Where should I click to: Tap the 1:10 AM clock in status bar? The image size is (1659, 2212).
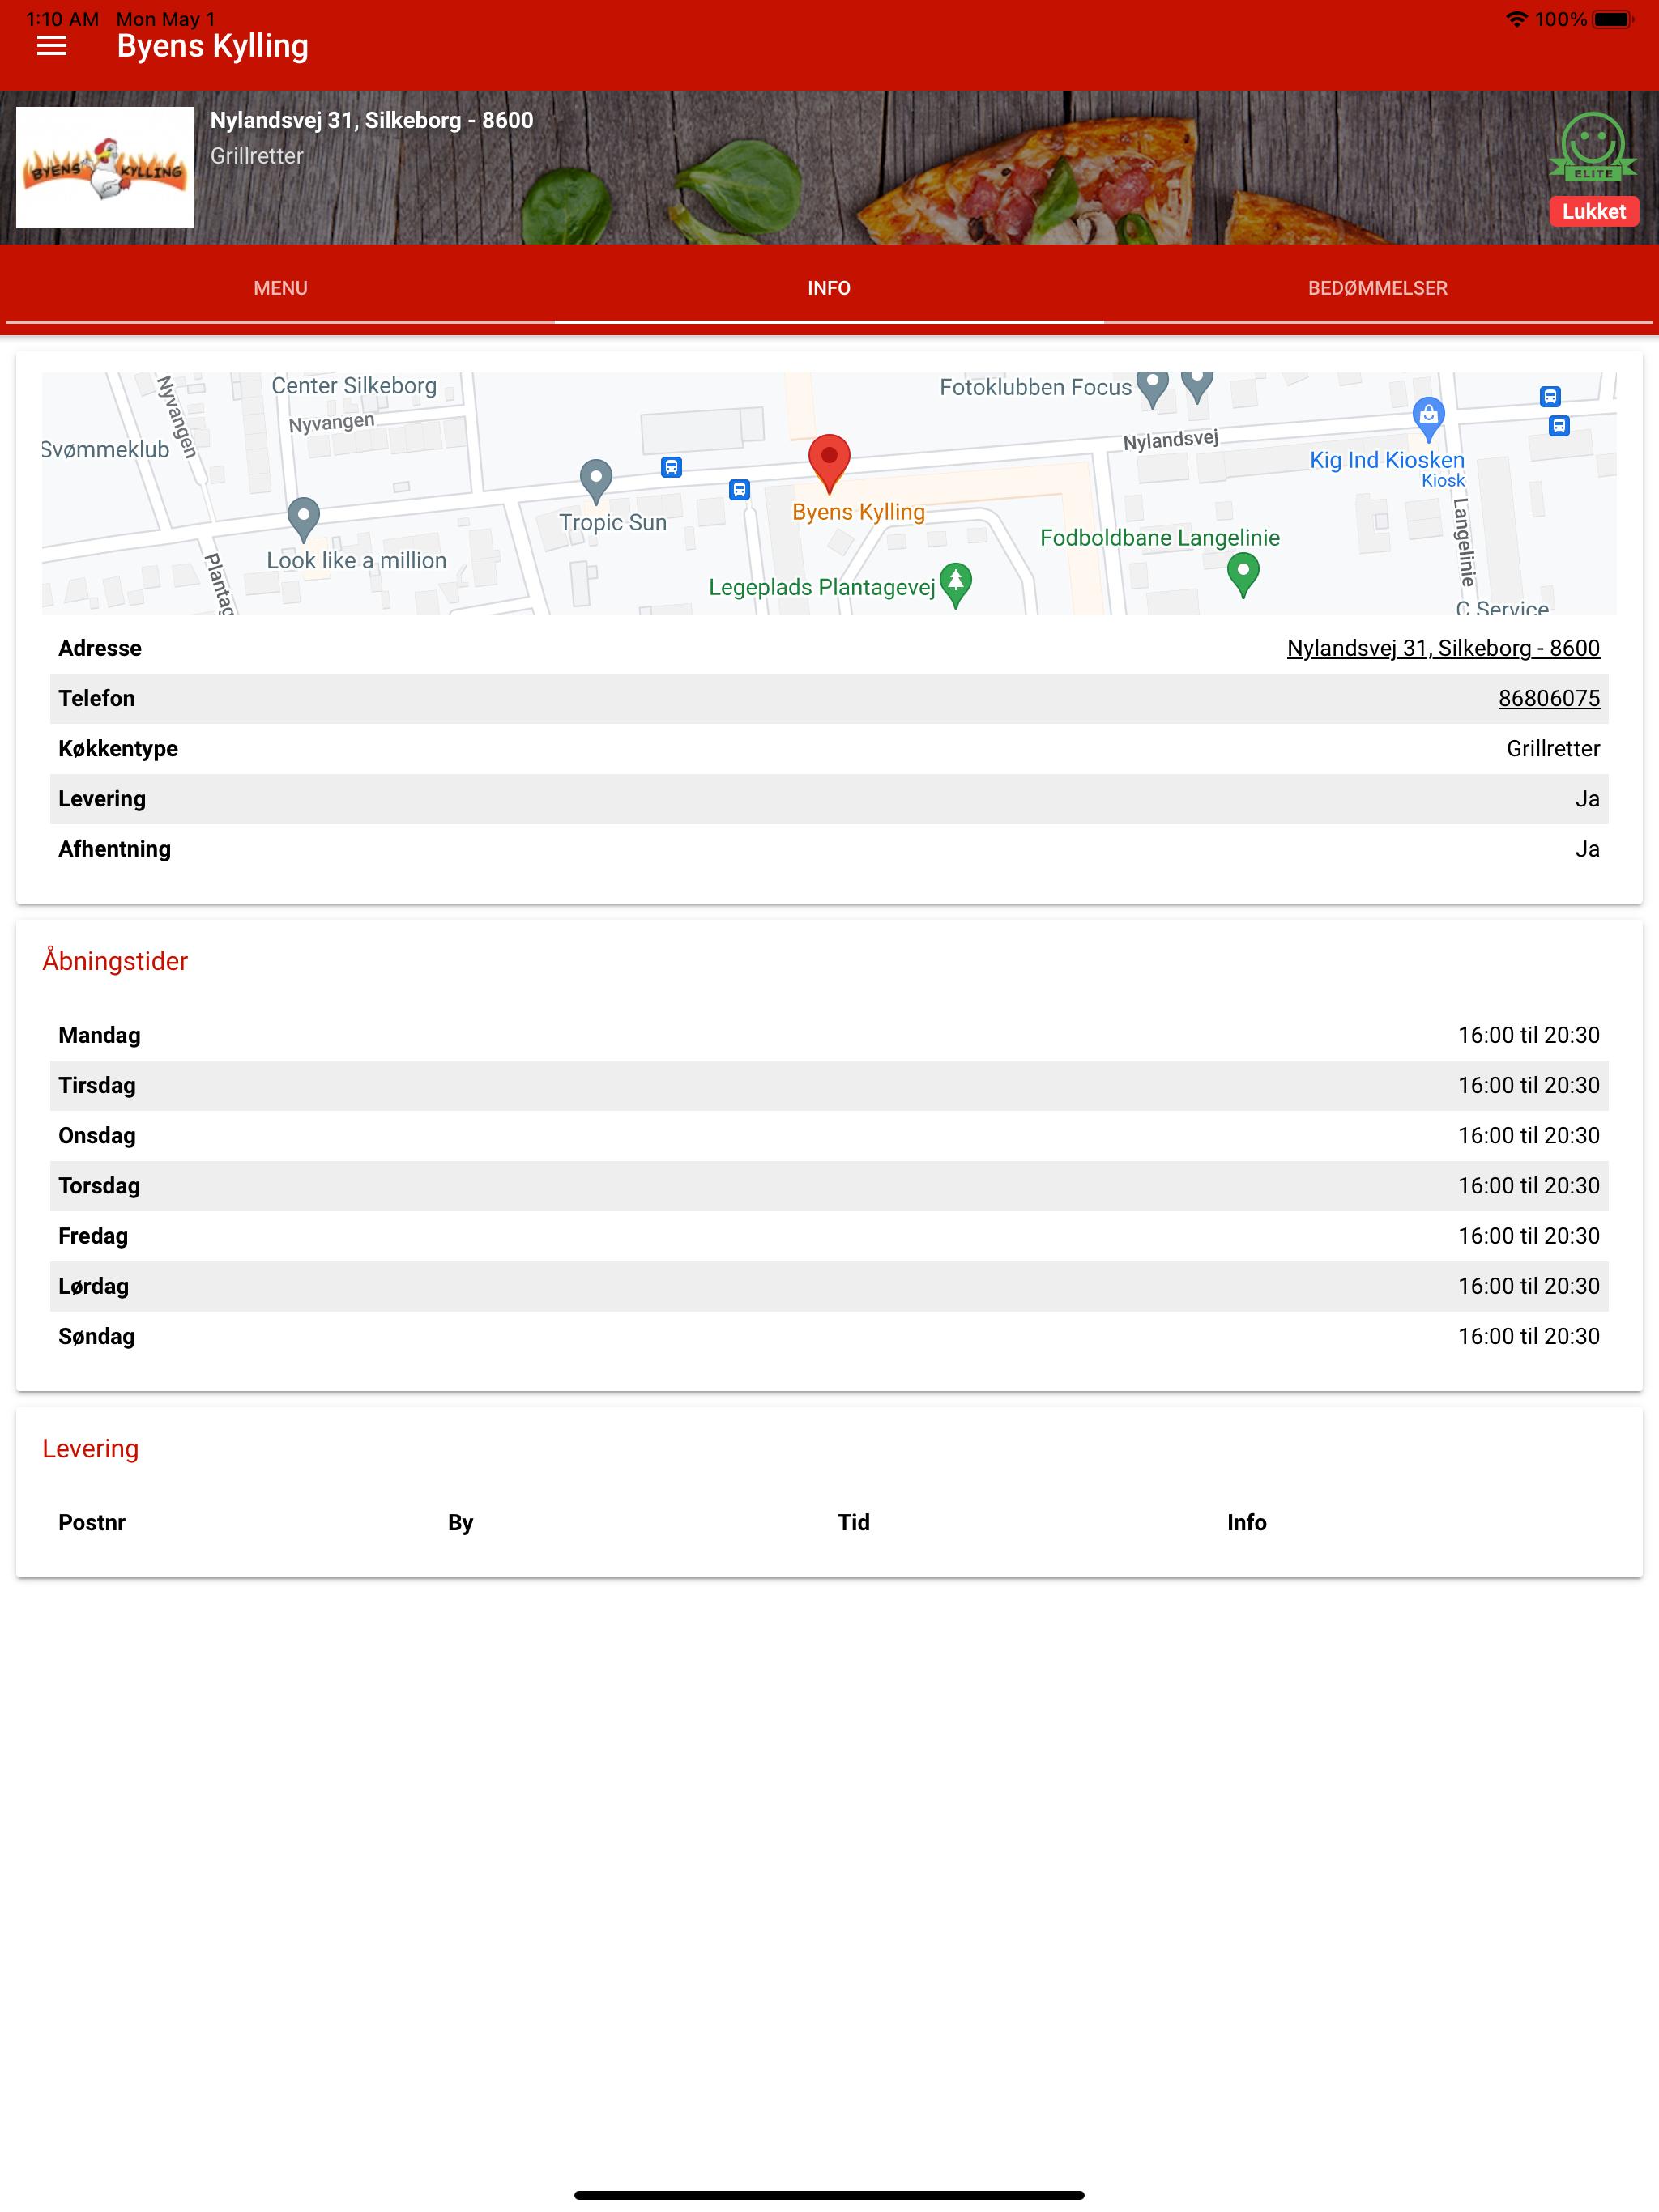(62, 19)
